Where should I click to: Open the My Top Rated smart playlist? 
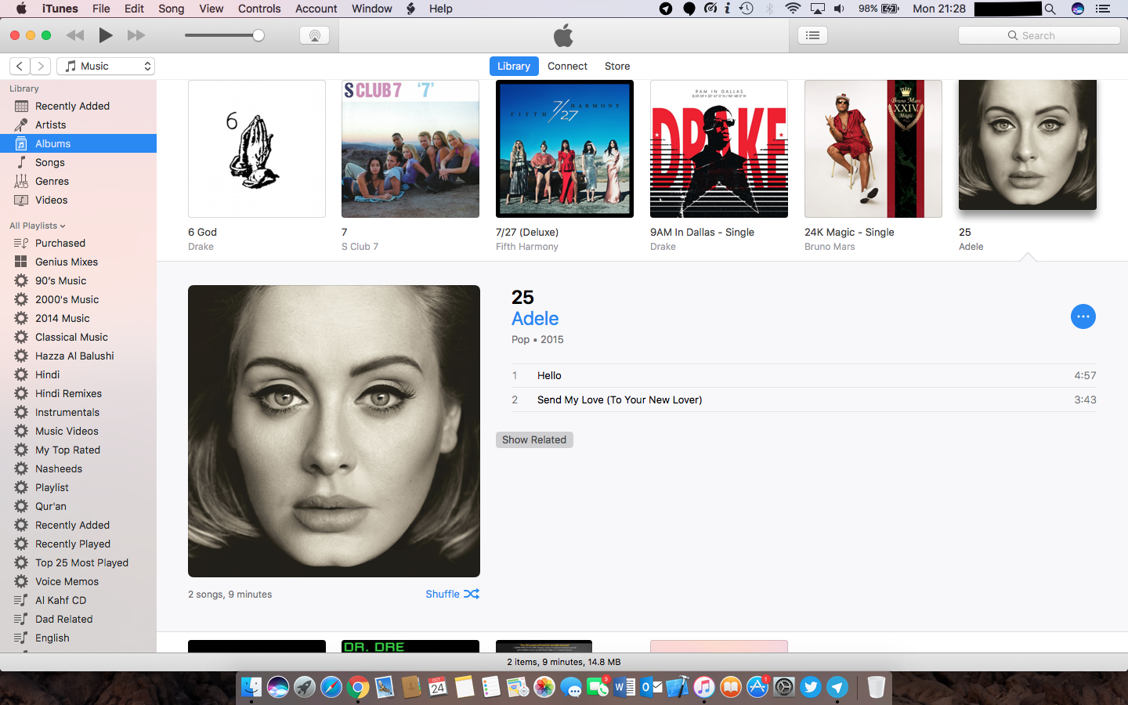78,450
